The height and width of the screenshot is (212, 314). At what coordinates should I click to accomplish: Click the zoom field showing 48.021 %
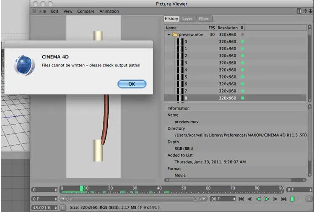[x=44, y=208]
